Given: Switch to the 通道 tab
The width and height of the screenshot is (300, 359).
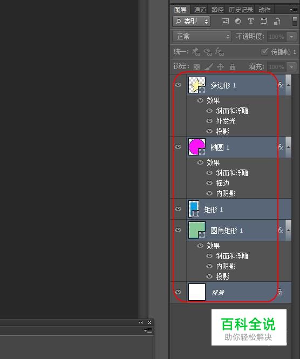Looking at the screenshot, I should click(200, 10).
